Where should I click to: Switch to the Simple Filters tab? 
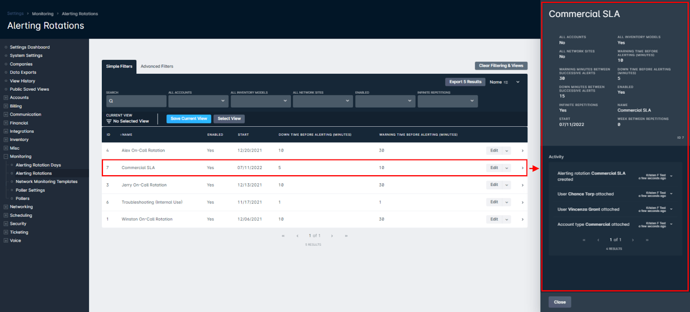pyautogui.click(x=119, y=66)
